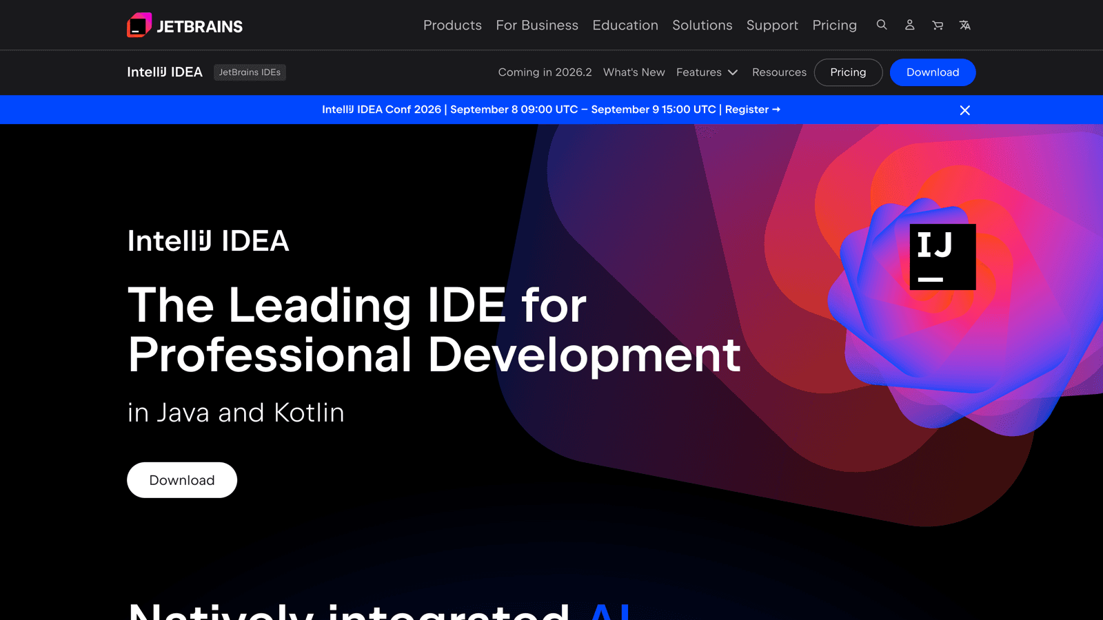
Task: Click the 'The Leading IDE for Professional Development' heading
Action: pyautogui.click(x=434, y=330)
